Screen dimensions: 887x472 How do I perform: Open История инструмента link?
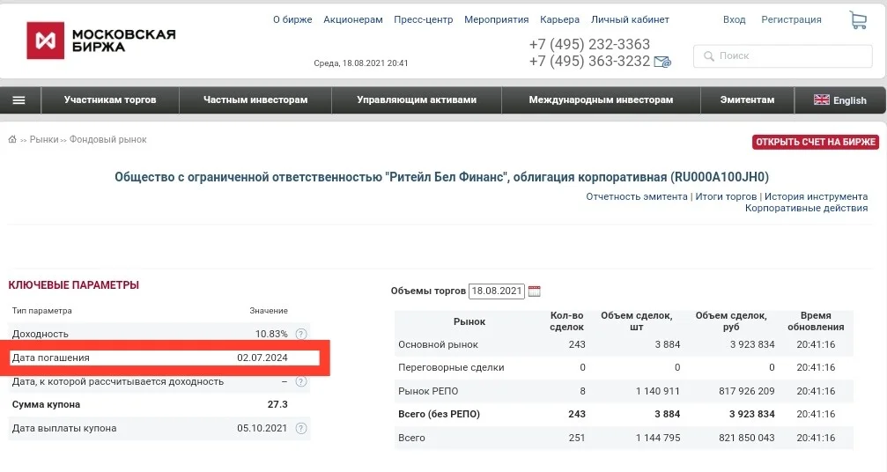[x=816, y=196]
